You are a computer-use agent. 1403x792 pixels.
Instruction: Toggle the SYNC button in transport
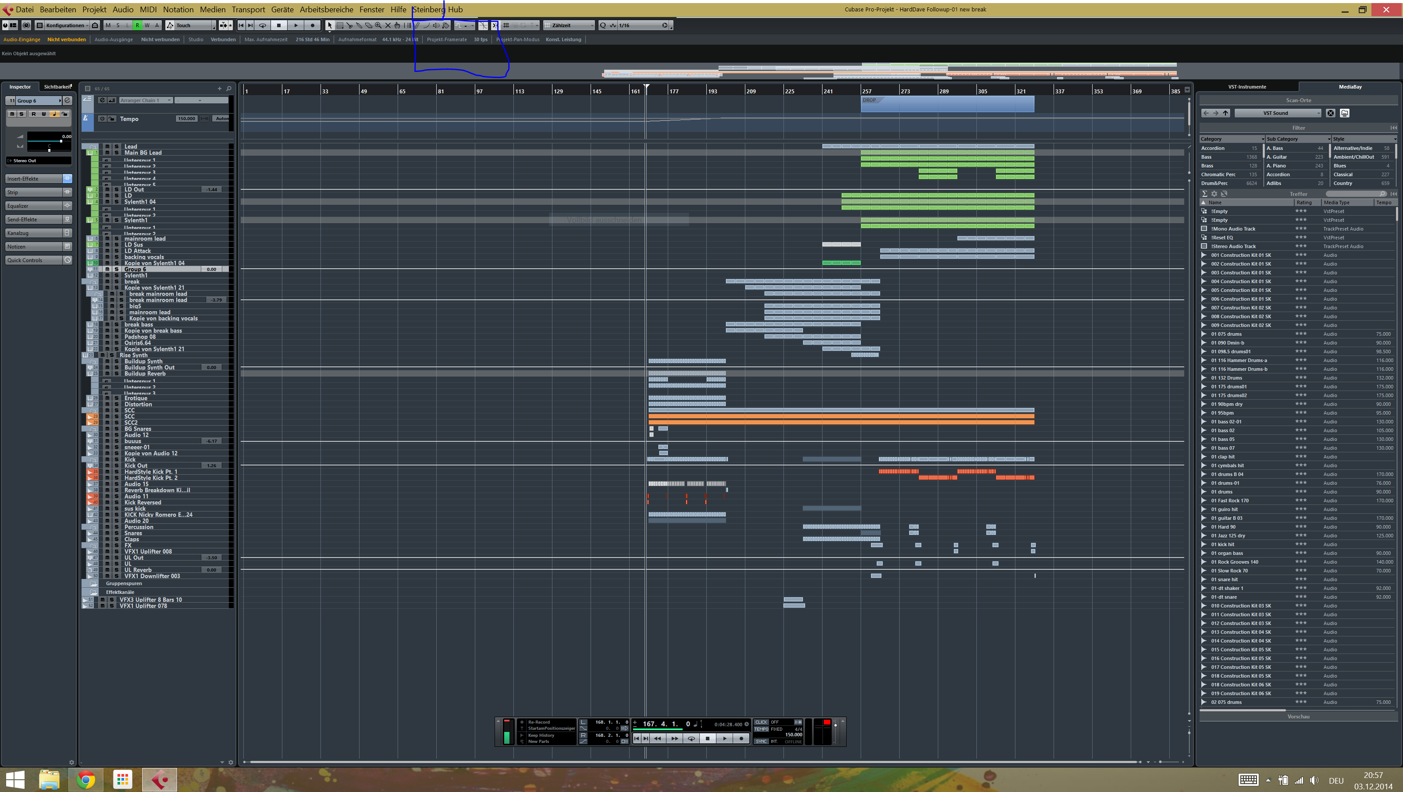click(761, 742)
